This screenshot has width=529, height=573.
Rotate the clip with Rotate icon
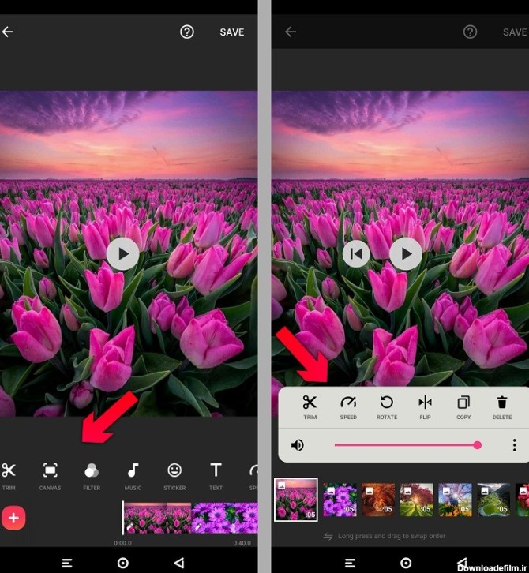click(x=387, y=403)
